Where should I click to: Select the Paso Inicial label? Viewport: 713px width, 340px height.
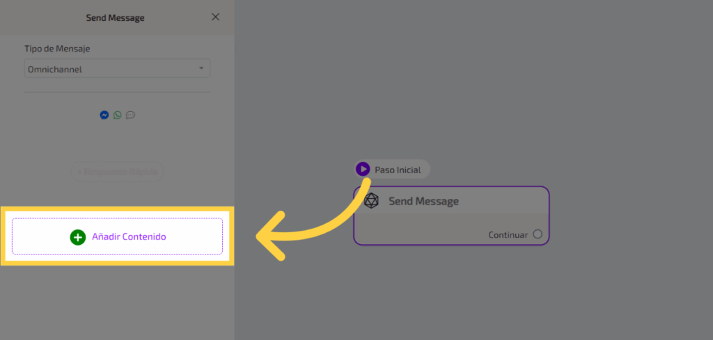tap(398, 170)
